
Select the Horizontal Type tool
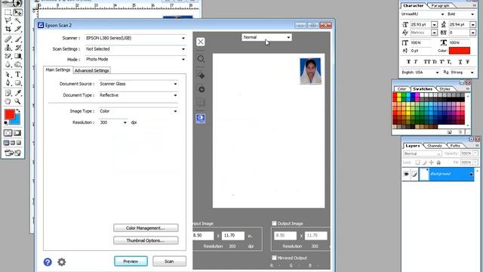(x=18, y=75)
